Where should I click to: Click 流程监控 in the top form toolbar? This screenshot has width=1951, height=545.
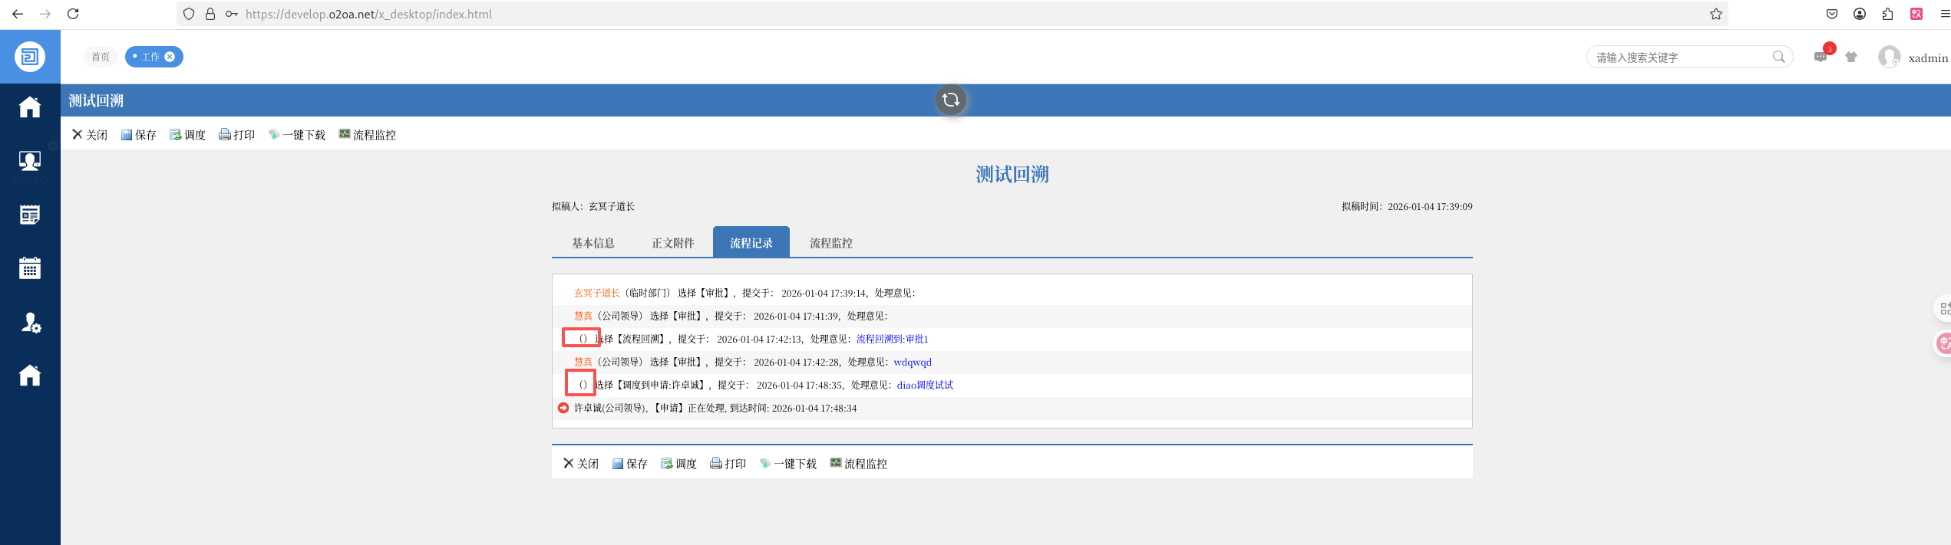[368, 135]
